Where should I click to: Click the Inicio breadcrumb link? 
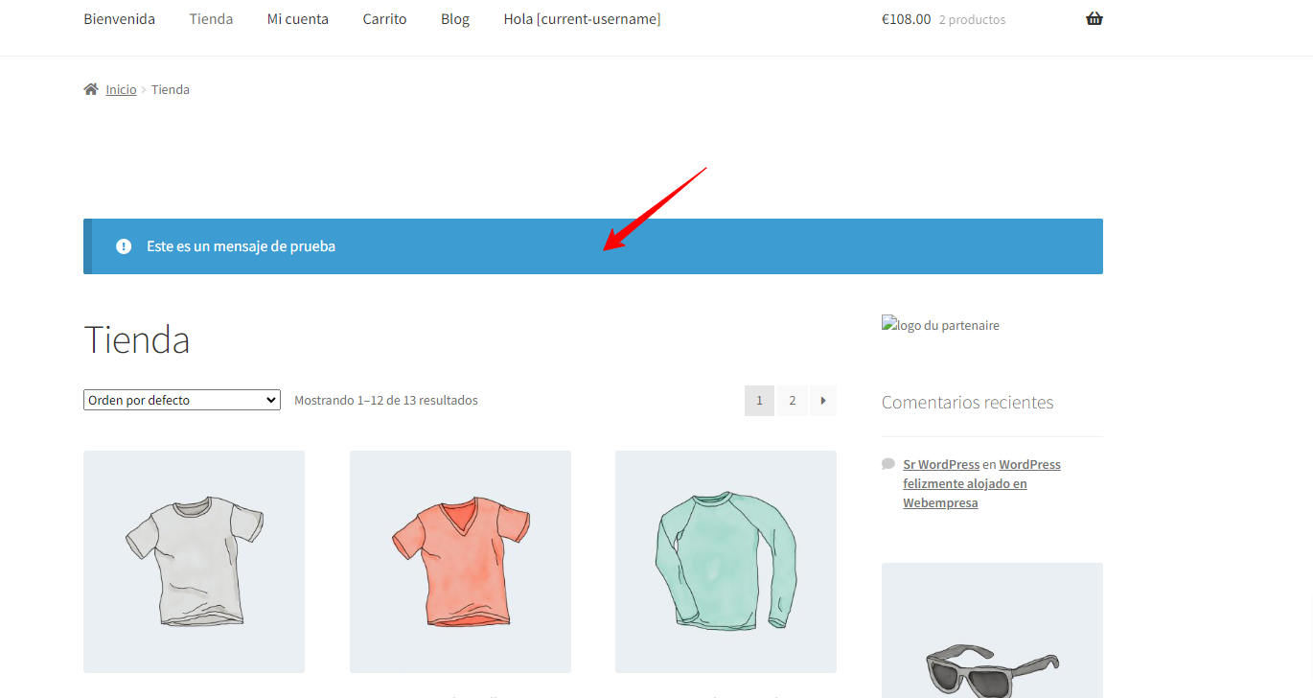[x=121, y=89]
